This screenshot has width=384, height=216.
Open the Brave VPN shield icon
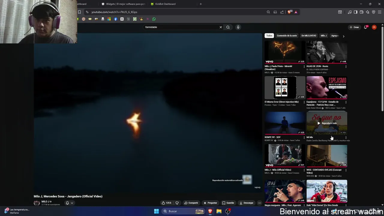click(373, 12)
